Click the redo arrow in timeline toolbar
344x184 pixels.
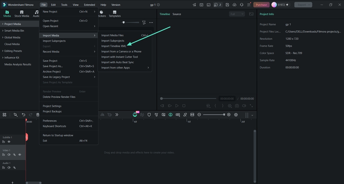[31, 115]
